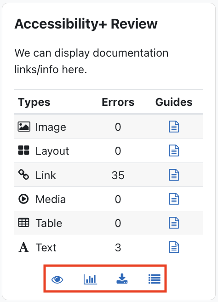Image resolution: width=218 pixels, height=302 pixels.
Task: Select the Link chain icon
Action: click(23, 174)
